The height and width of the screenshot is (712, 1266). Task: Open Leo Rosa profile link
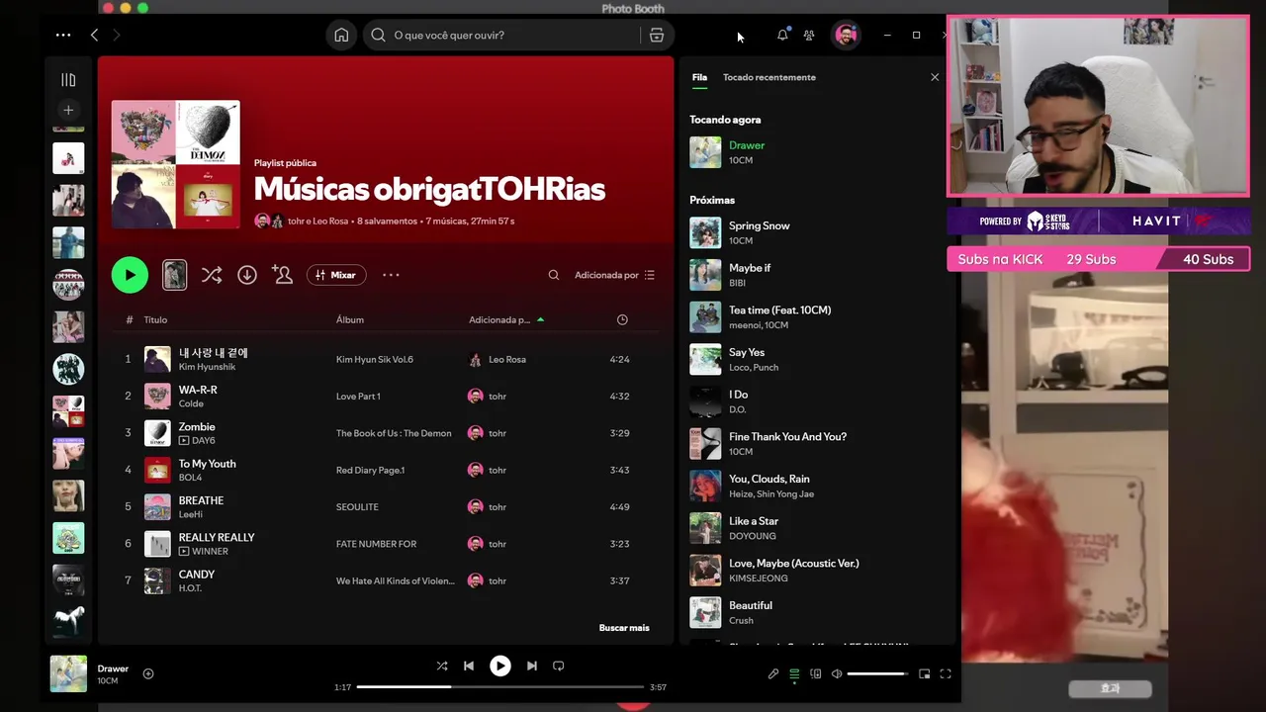507,359
